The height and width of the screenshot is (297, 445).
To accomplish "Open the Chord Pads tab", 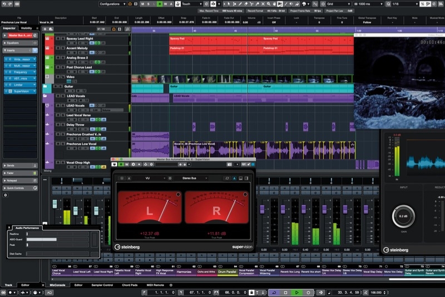I will point(130,285).
